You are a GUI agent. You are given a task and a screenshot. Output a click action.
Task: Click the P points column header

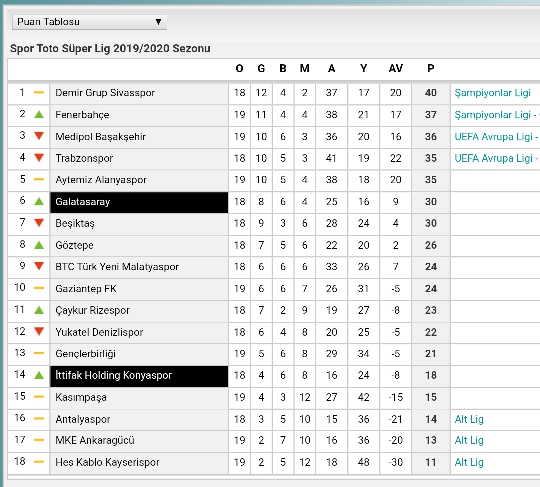431,68
